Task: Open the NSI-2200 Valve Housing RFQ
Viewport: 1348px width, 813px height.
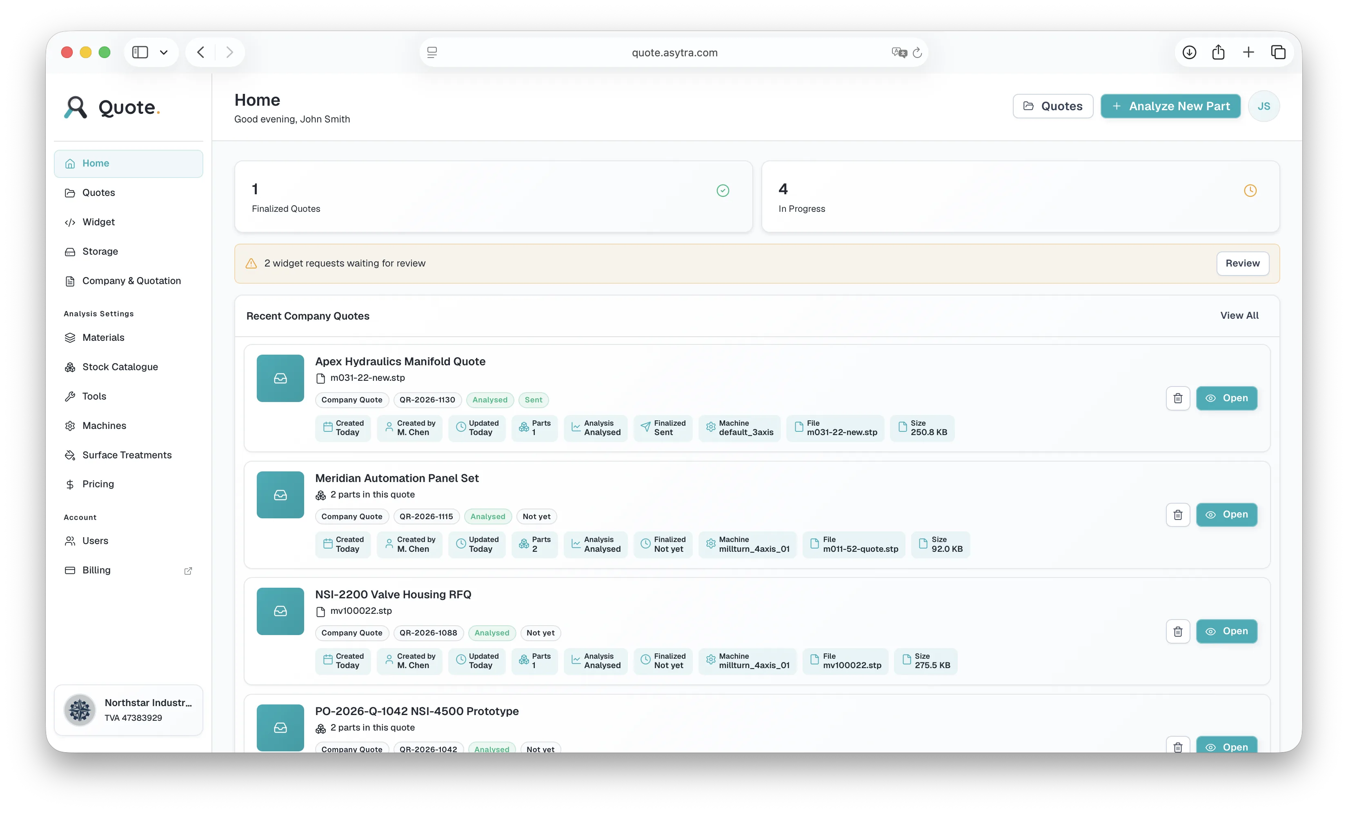Action: click(1226, 631)
